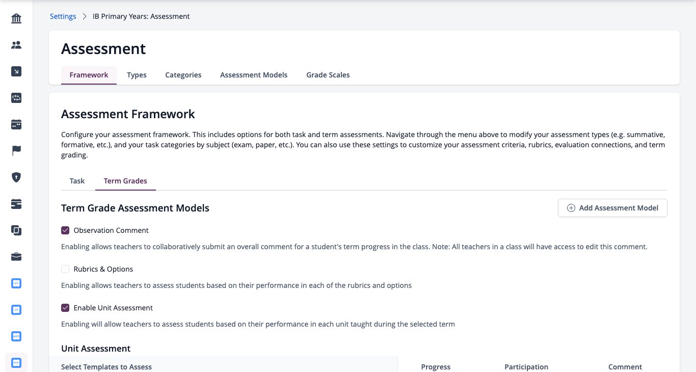Click the swap arrows sidebar icon
The height and width of the screenshot is (372, 696).
[x=16, y=98]
